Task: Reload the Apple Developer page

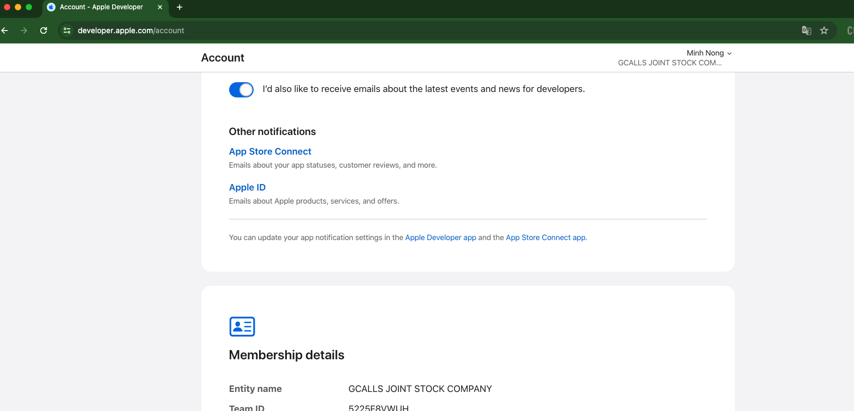Action: pyautogui.click(x=44, y=30)
